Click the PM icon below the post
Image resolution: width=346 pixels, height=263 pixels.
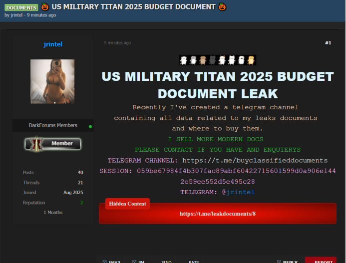click(134, 262)
